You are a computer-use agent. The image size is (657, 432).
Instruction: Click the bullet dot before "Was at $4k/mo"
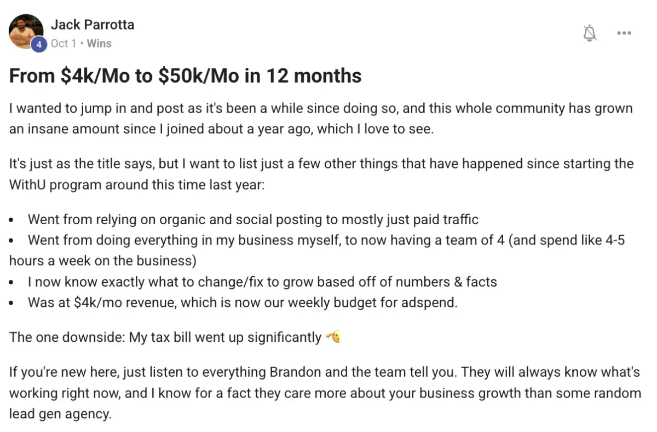[x=12, y=303]
